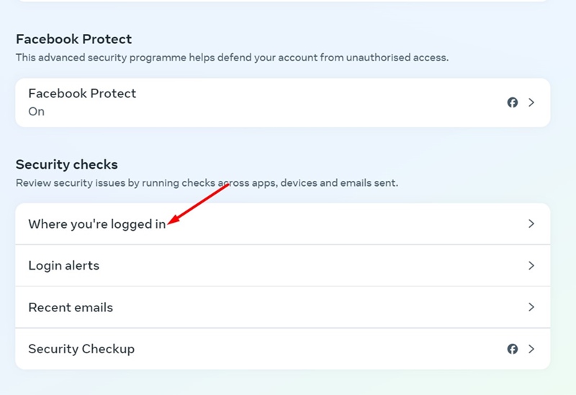
Task: Click the "Security checks" heading
Action: 66,164
